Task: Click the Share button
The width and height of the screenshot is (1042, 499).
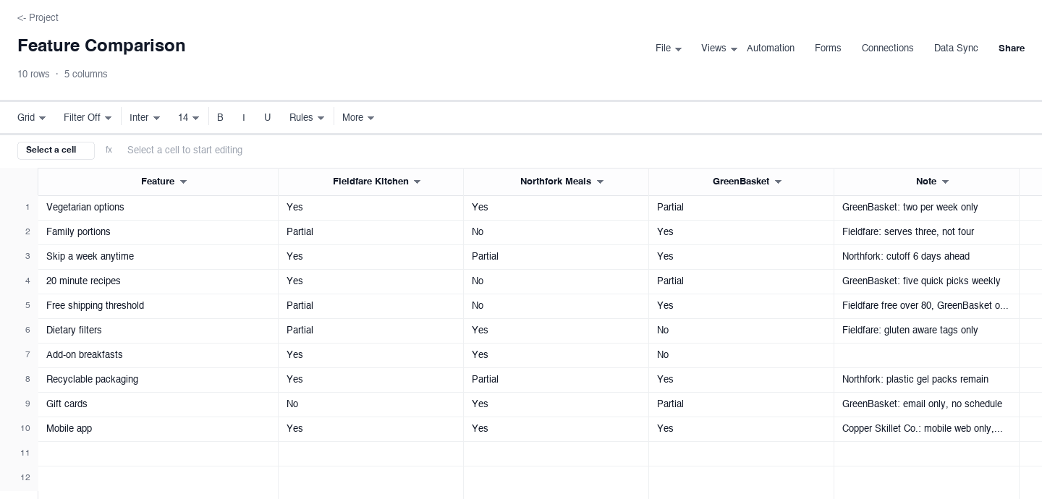Action: [1011, 48]
